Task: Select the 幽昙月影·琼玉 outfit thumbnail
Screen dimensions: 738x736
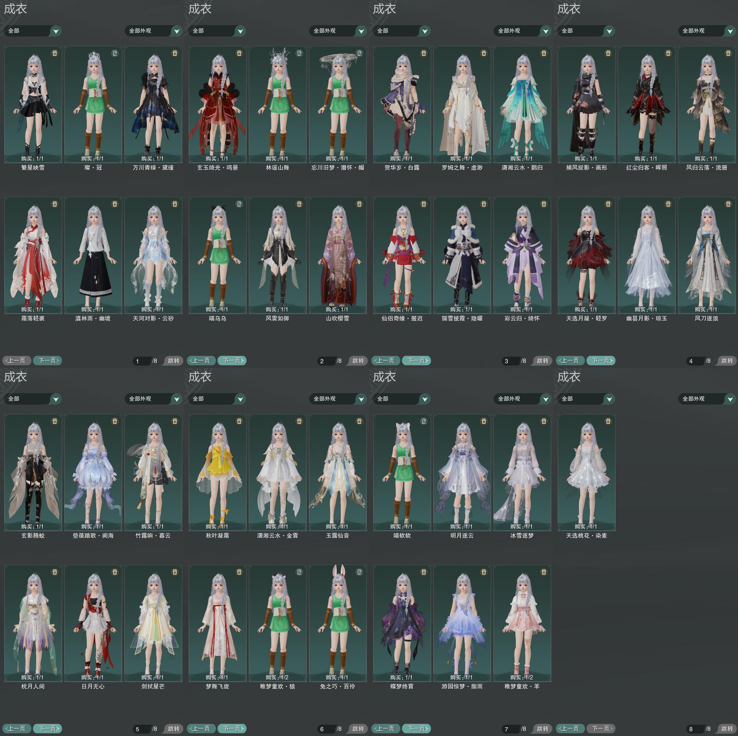Action: (x=647, y=255)
